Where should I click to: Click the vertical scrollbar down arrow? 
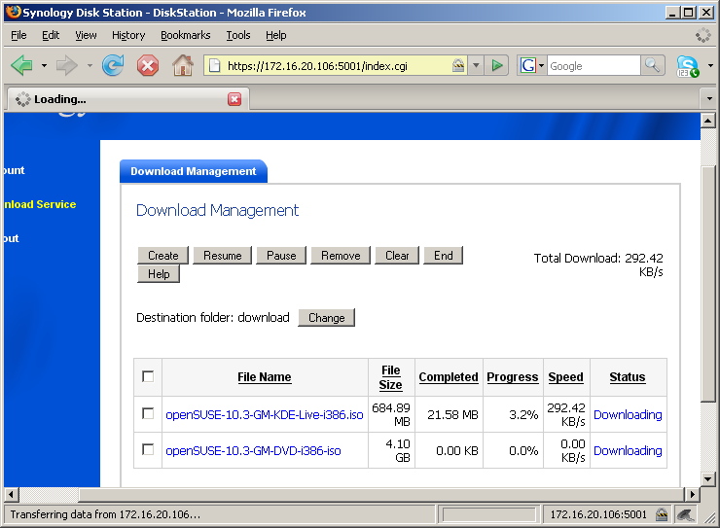707,479
